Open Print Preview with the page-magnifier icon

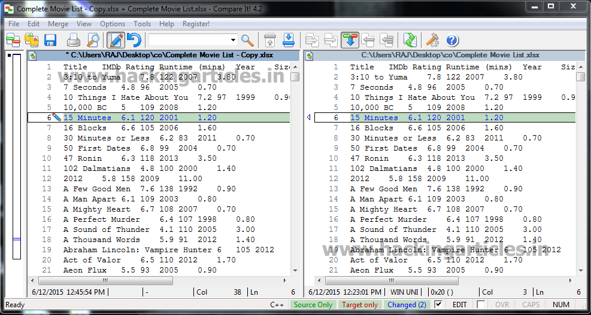click(x=93, y=40)
